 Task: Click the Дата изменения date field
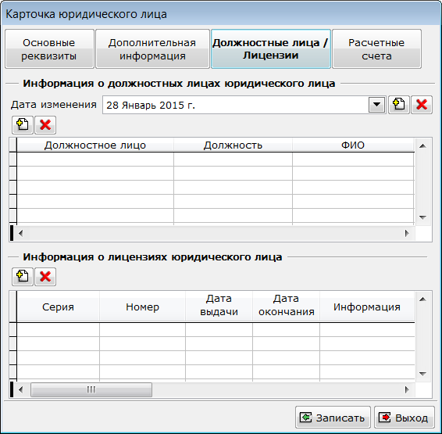coord(235,105)
